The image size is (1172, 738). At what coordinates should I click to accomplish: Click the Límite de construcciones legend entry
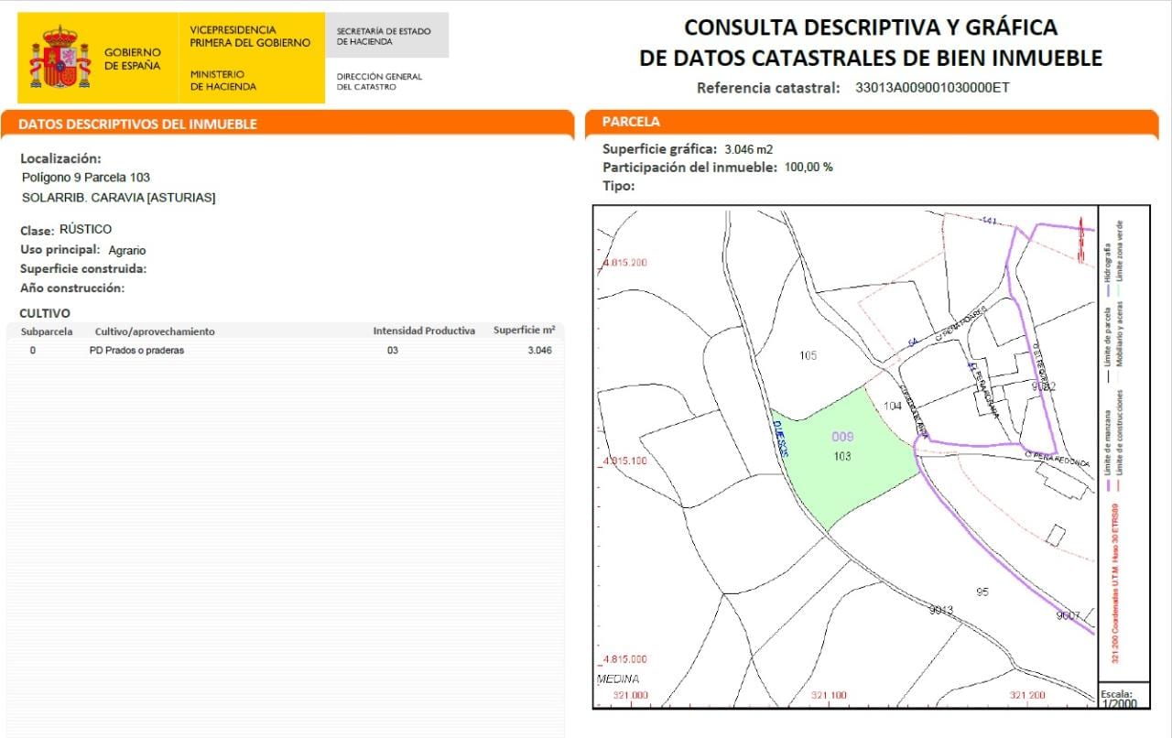[x=1121, y=441]
